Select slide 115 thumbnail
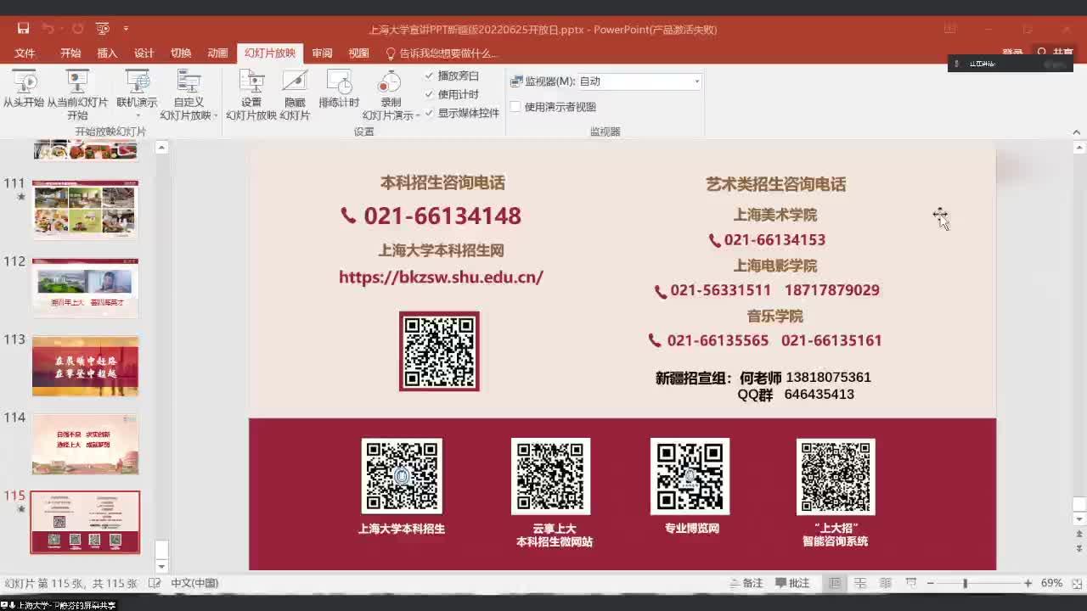Viewport: 1087px width, 611px height. click(x=85, y=522)
